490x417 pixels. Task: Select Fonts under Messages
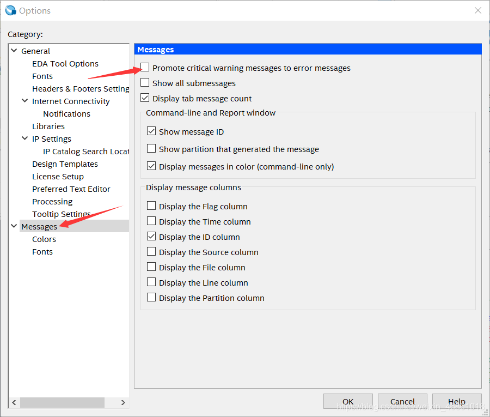click(42, 252)
